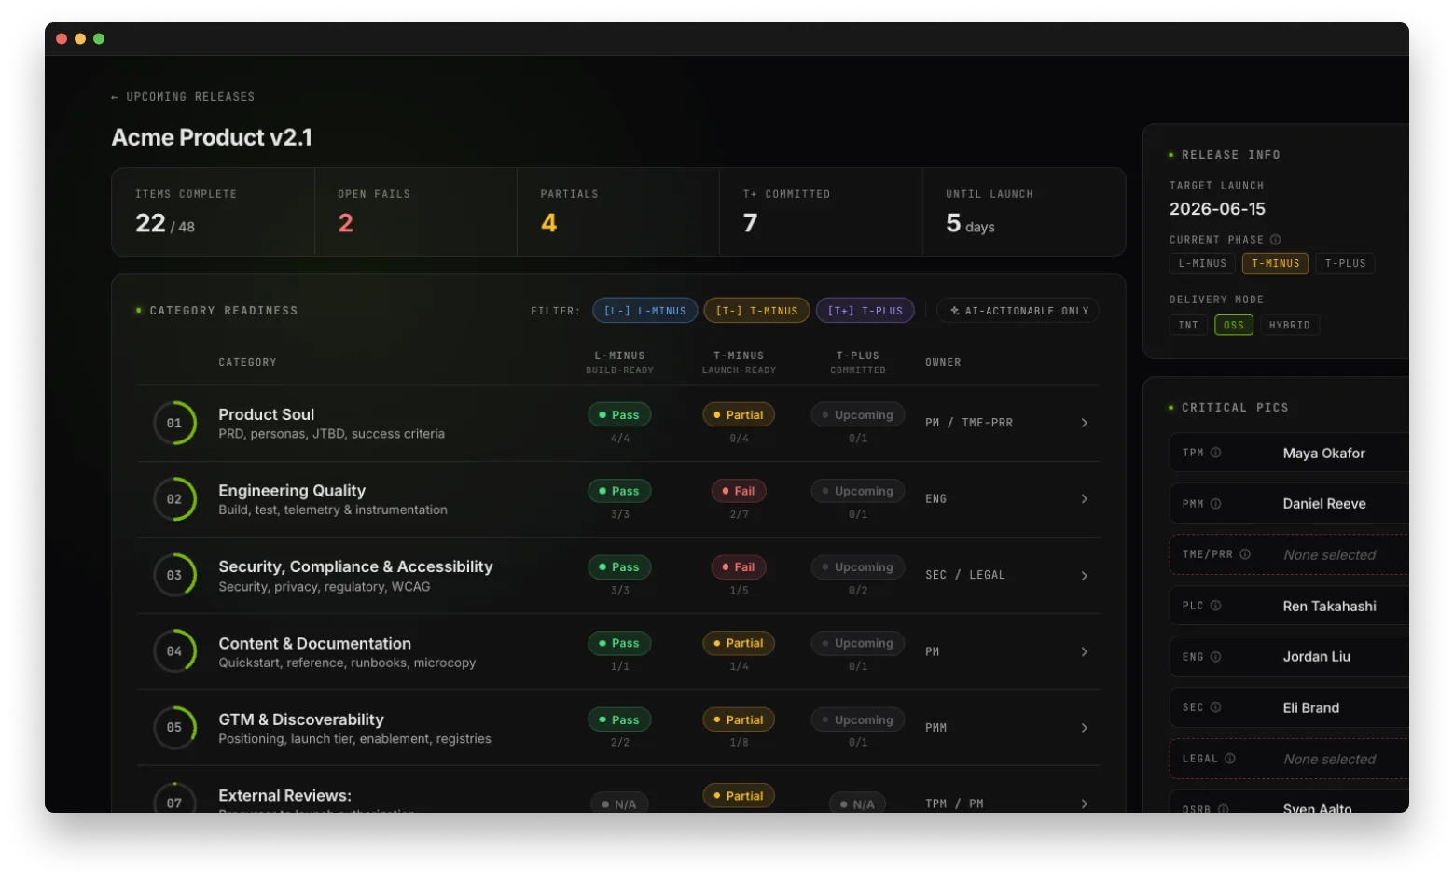Select T-PLUS phase in Release Info
Screen dimensions: 1454x880
(x=1345, y=264)
